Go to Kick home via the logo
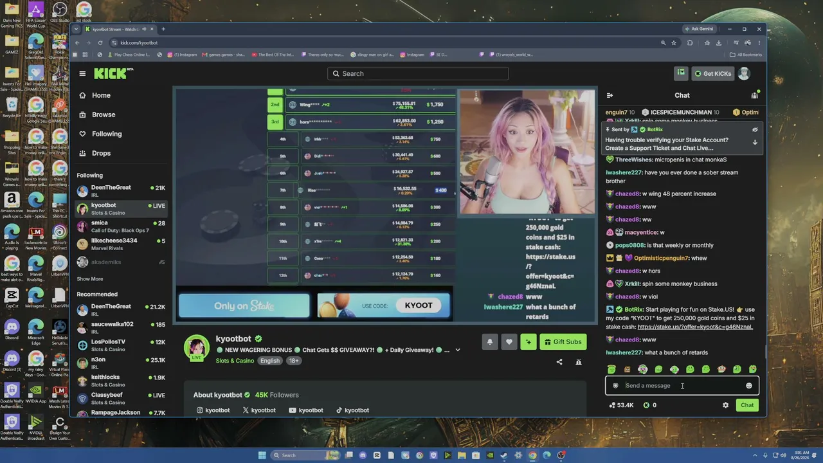 [113, 73]
